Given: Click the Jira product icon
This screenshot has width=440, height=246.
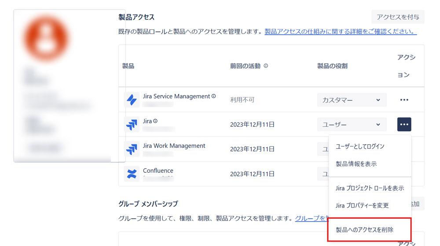Looking at the screenshot, I should tap(132, 125).
